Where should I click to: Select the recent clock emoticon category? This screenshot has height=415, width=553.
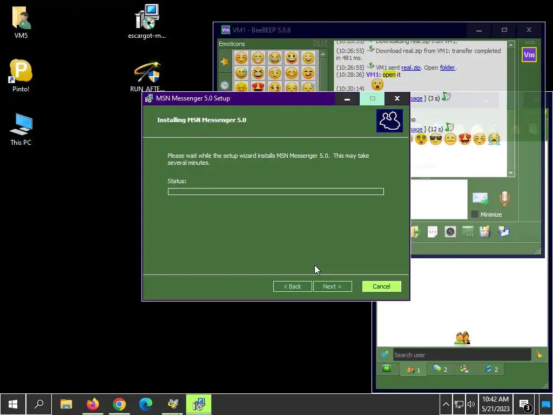click(225, 85)
